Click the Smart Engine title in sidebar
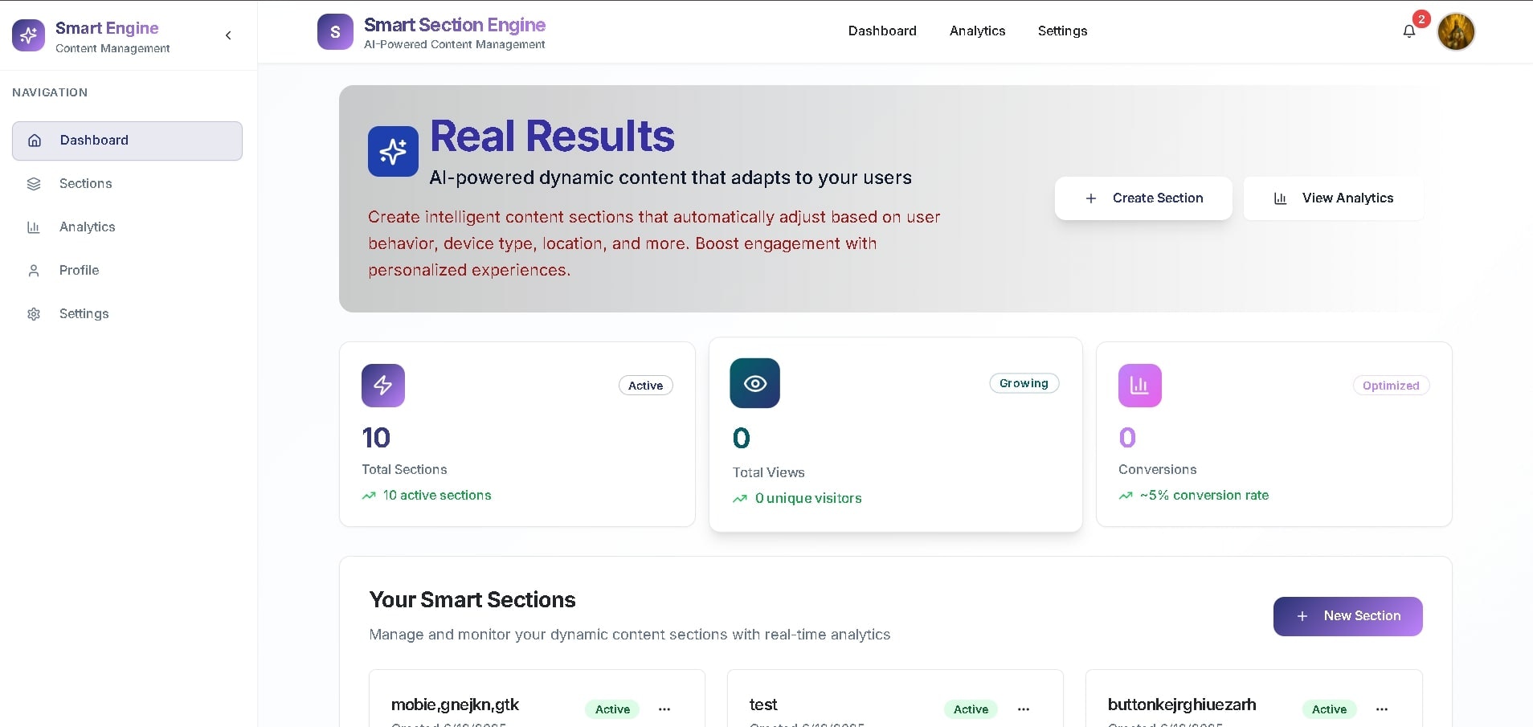Viewport: 1533px width, 727px height. (107, 28)
